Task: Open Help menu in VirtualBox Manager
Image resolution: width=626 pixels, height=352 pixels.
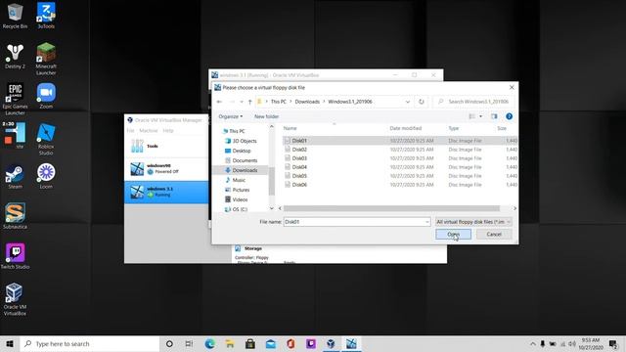Action: point(168,130)
